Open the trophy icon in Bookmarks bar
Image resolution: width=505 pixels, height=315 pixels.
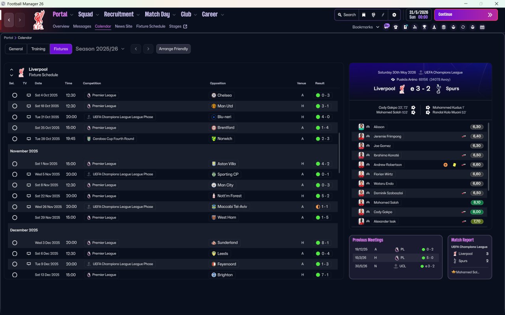pyautogui.click(x=425, y=27)
